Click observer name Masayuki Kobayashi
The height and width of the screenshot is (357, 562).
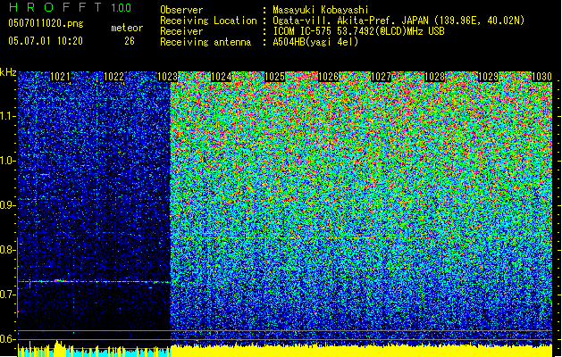321,10
